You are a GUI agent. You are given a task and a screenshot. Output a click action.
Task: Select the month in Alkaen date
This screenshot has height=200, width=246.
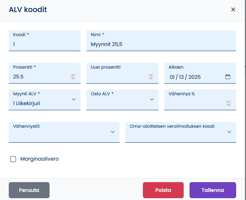point(172,77)
